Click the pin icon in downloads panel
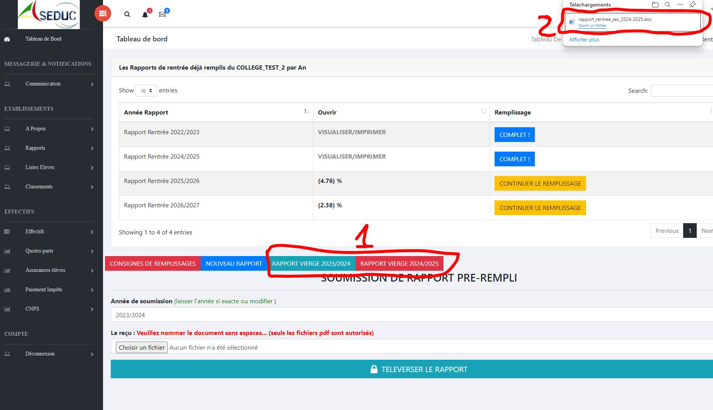 coord(692,5)
